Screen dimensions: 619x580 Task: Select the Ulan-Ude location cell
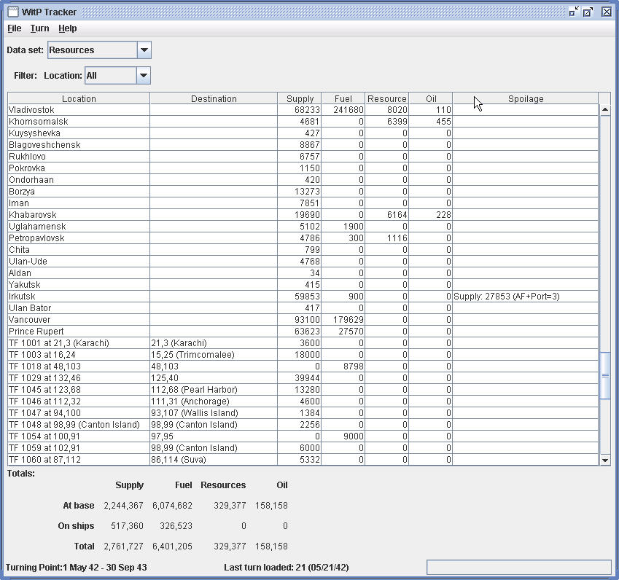79,261
